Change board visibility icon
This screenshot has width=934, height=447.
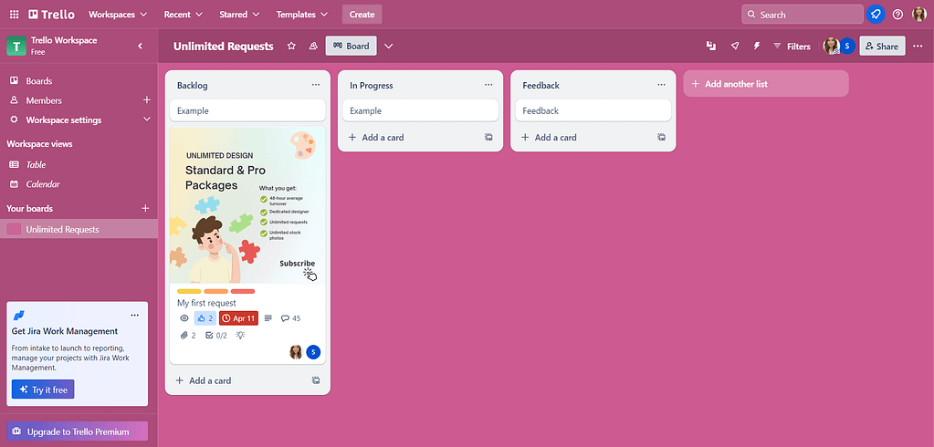[x=313, y=46]
